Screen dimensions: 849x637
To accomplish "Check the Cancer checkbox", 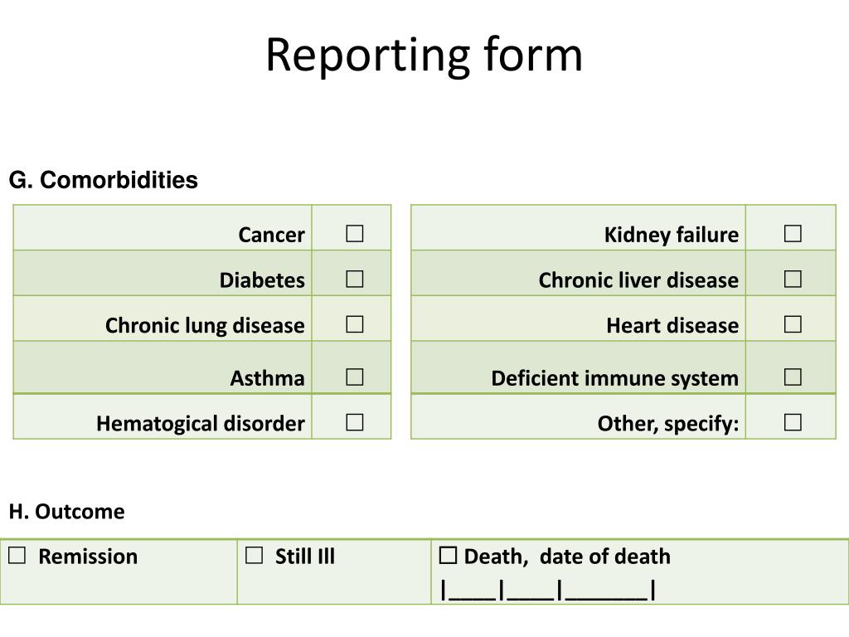I will coord(355,233).
